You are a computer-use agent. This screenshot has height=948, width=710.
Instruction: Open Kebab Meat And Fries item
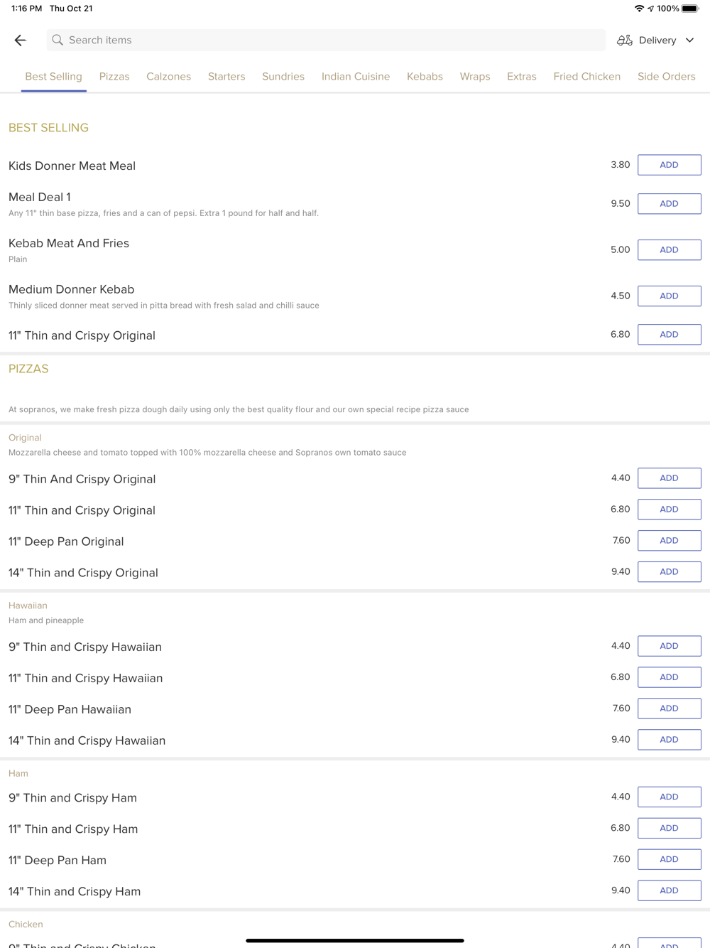[x=69, y=244]
